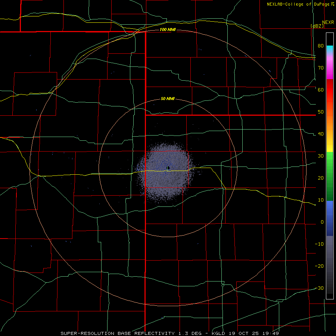
Task: Click the dBZ units label above color scale
Action: pyautogui.click(x=317, y=26)
